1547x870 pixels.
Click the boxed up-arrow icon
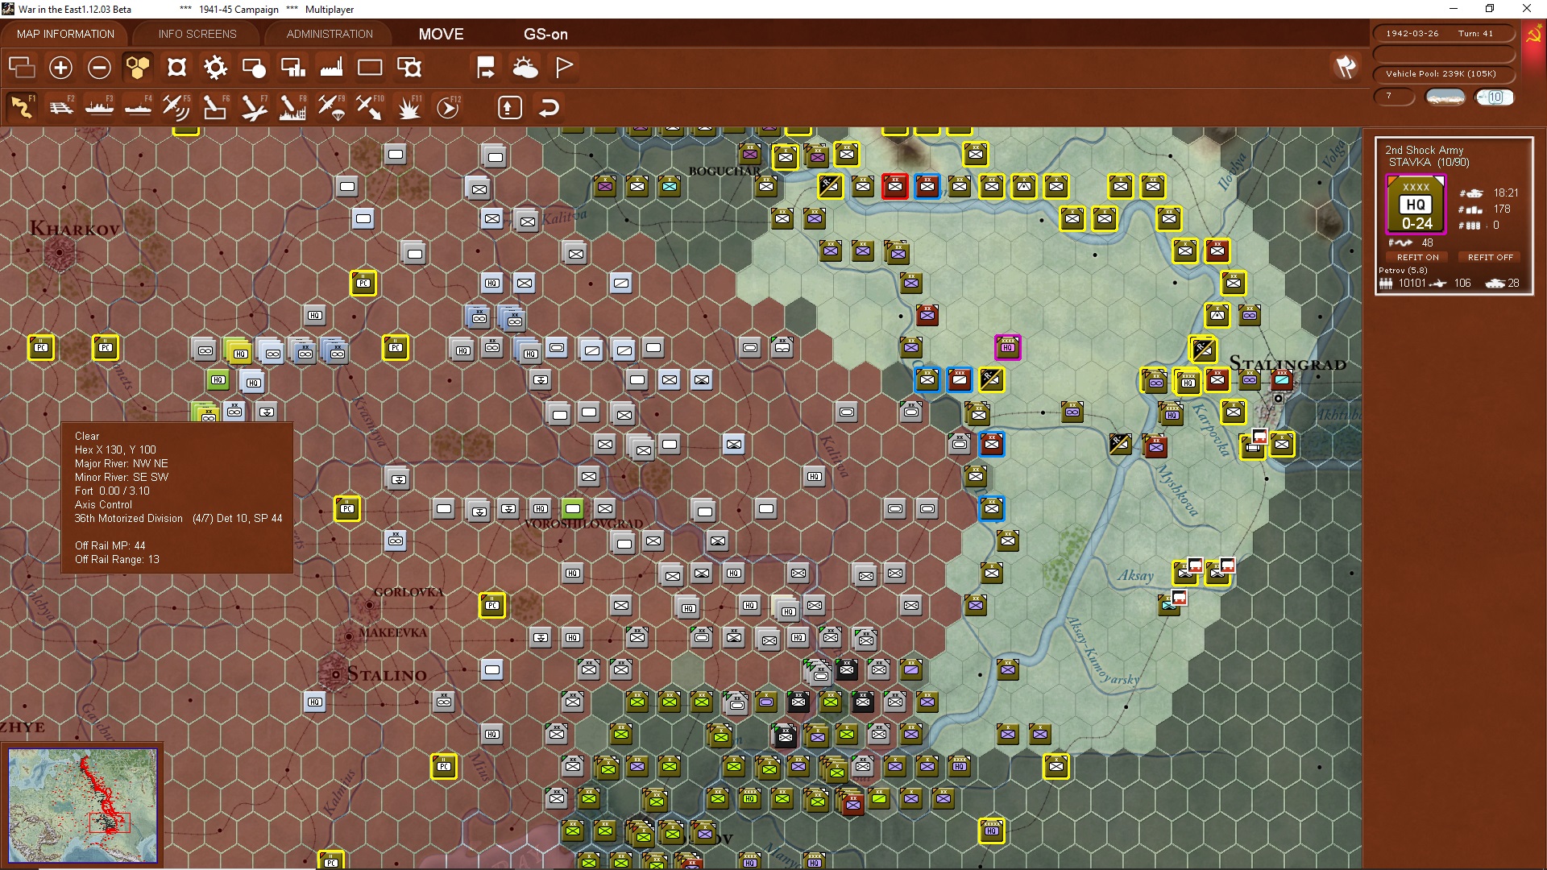[x=509, y=107]
